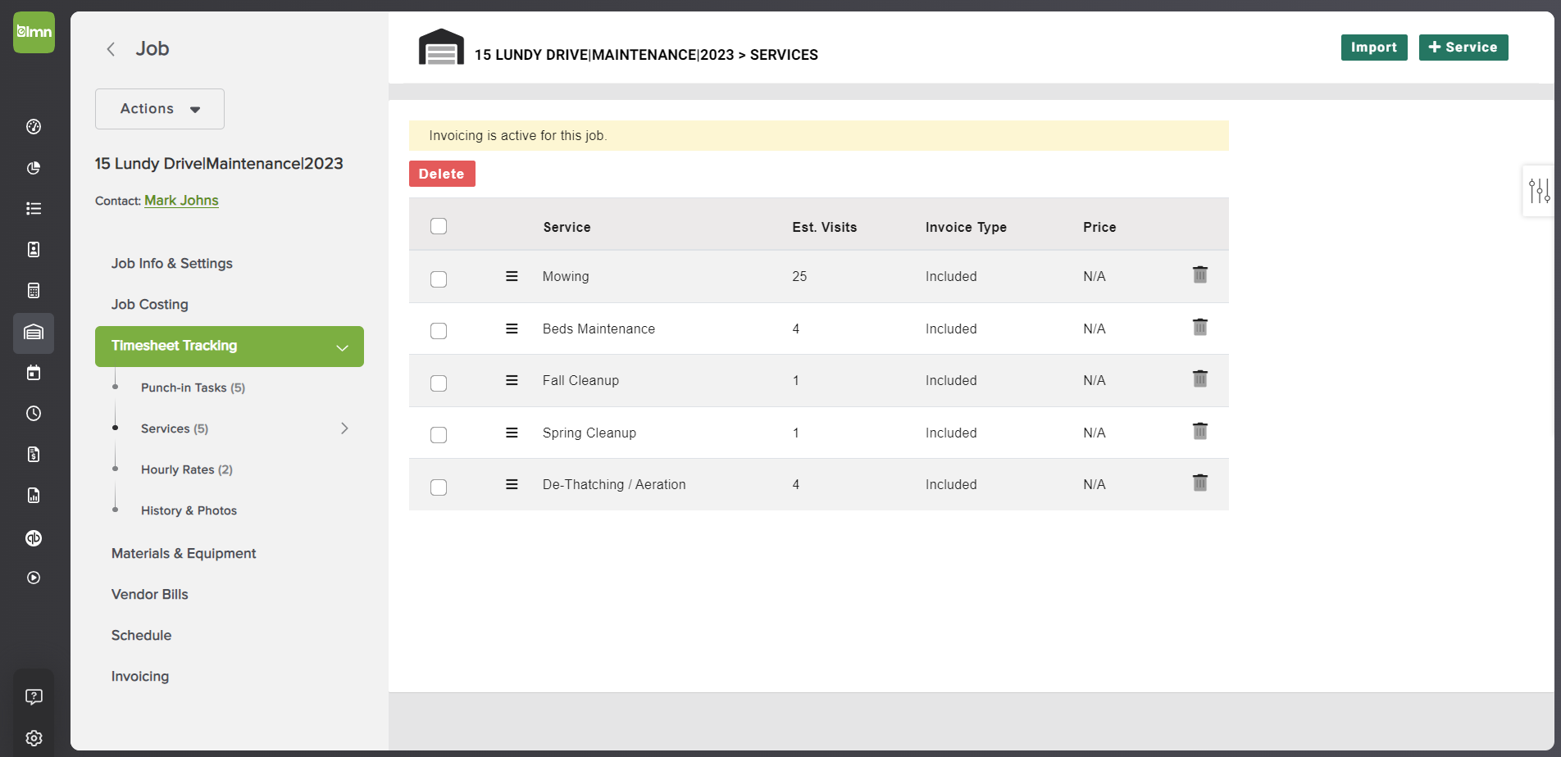Delete Spring Cleanup with trash icon
The image size is (1561, 757).
click(1200, 431)
